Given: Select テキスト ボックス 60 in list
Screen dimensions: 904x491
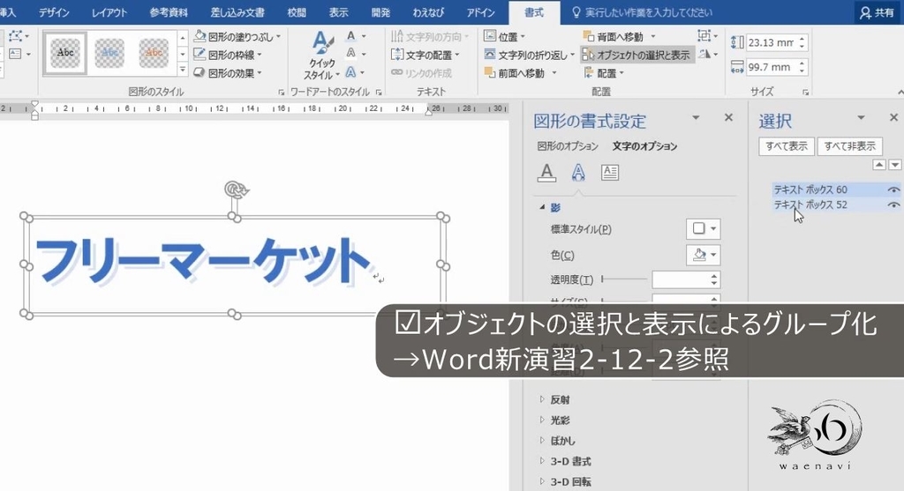Looking at the screenshot, I should point(810,190).
